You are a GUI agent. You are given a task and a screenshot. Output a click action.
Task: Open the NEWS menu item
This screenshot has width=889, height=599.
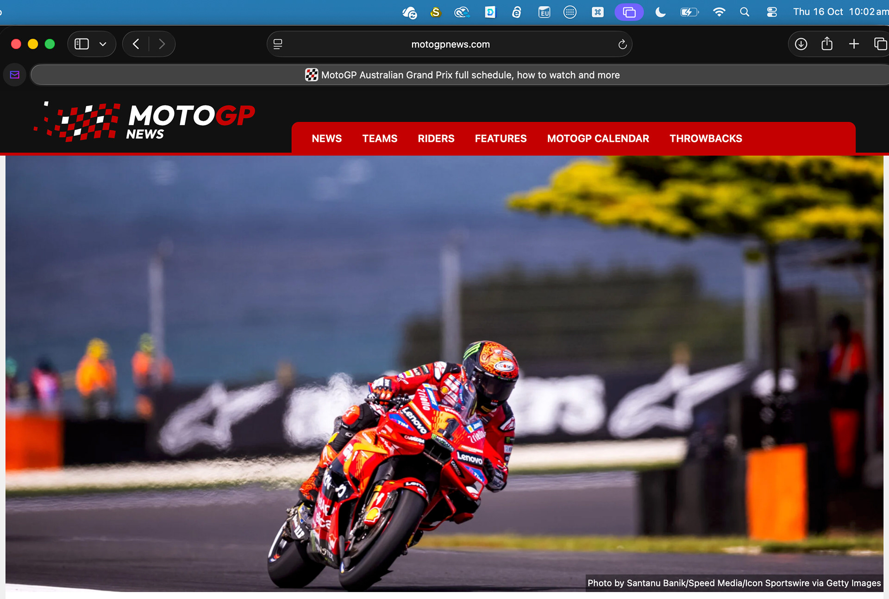[326, 139]
